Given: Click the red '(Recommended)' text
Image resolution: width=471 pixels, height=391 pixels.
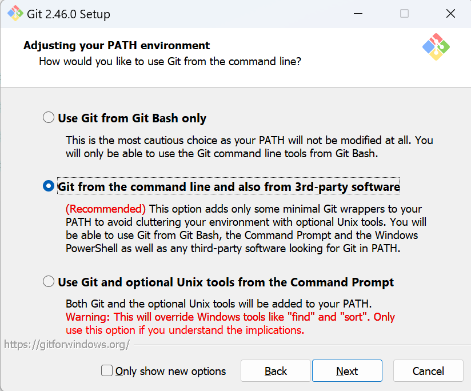Looking at the screenshot, I should (106, 209).
